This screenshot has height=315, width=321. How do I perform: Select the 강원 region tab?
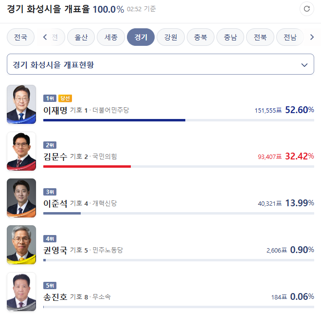coord(171,37)
